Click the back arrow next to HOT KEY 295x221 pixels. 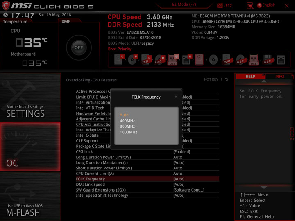pos(227,79)
